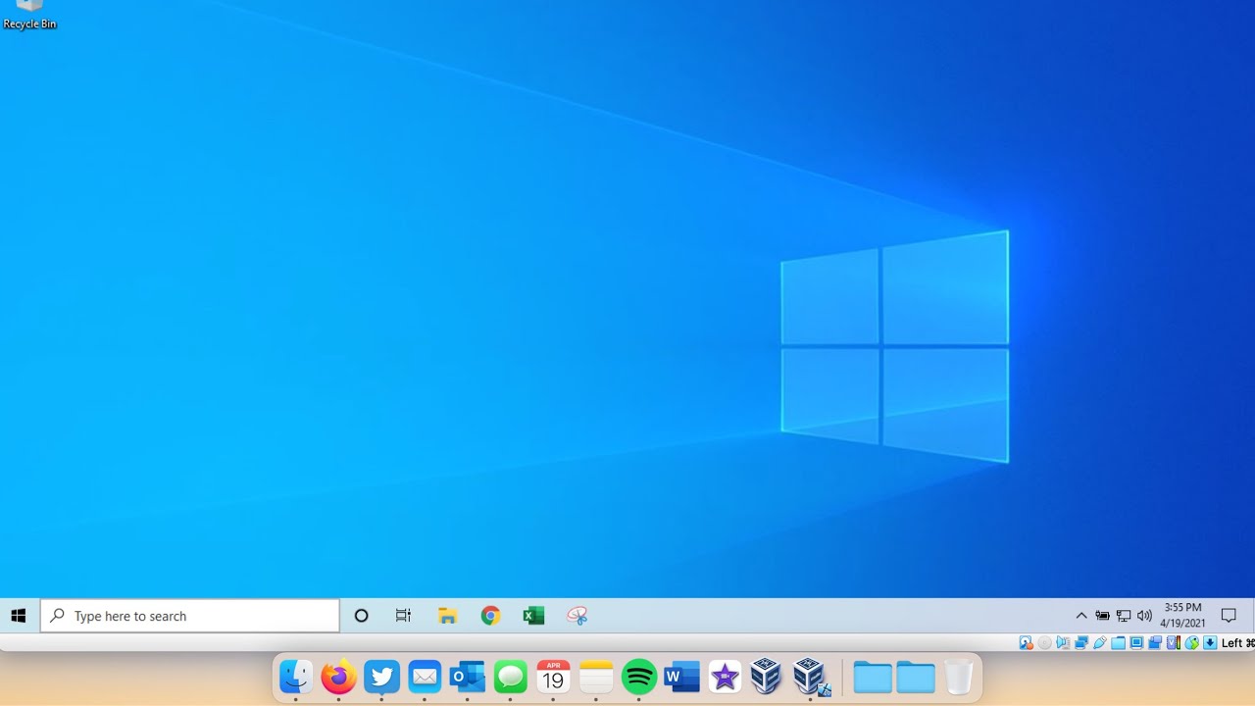Launch Firefox from the macOS dock
1255x706 pixels.
pyautogui.click(x=339, y=677)
